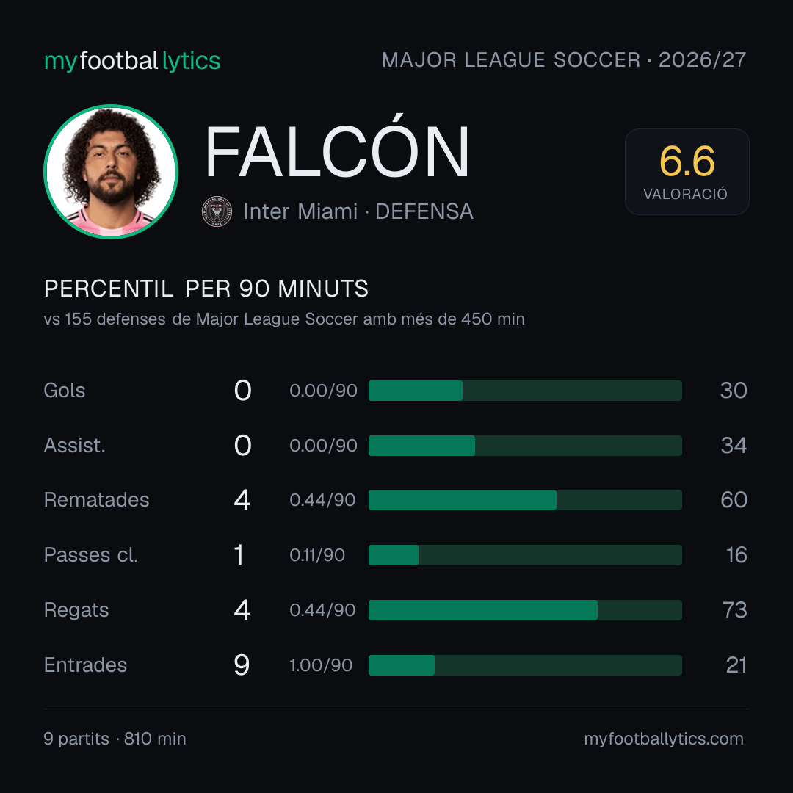
Task: Click the Regats percentile value 73
Action: [x=735, y=610]
